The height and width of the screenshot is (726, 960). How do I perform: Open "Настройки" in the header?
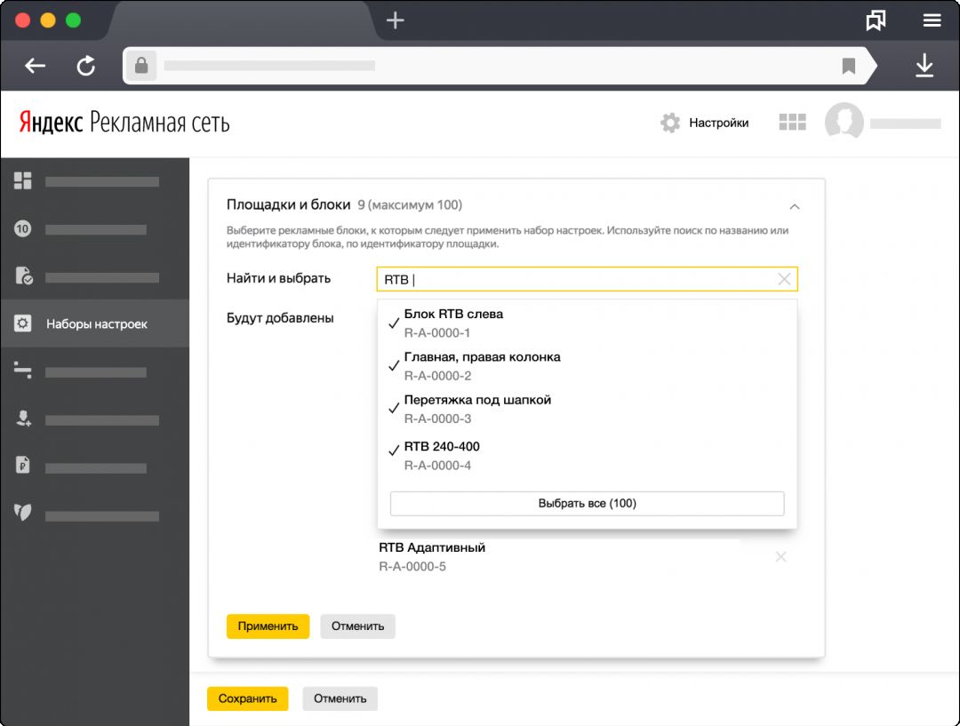706,123
